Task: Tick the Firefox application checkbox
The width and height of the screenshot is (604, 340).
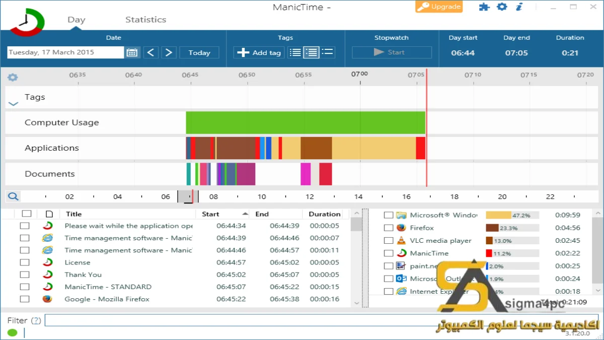Action: 388,228
